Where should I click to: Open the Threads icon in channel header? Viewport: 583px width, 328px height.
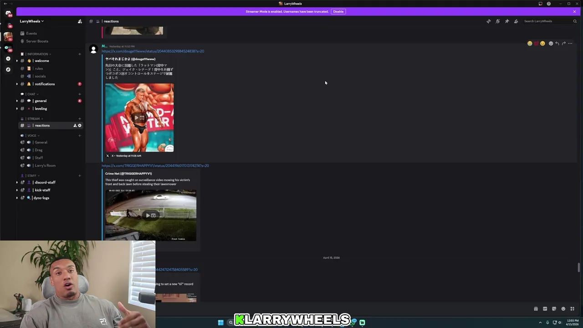coord(489,21)
